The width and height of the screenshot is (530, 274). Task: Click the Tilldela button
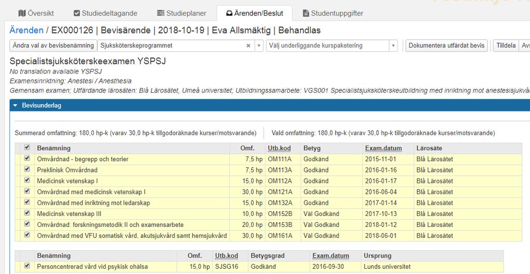506,46
